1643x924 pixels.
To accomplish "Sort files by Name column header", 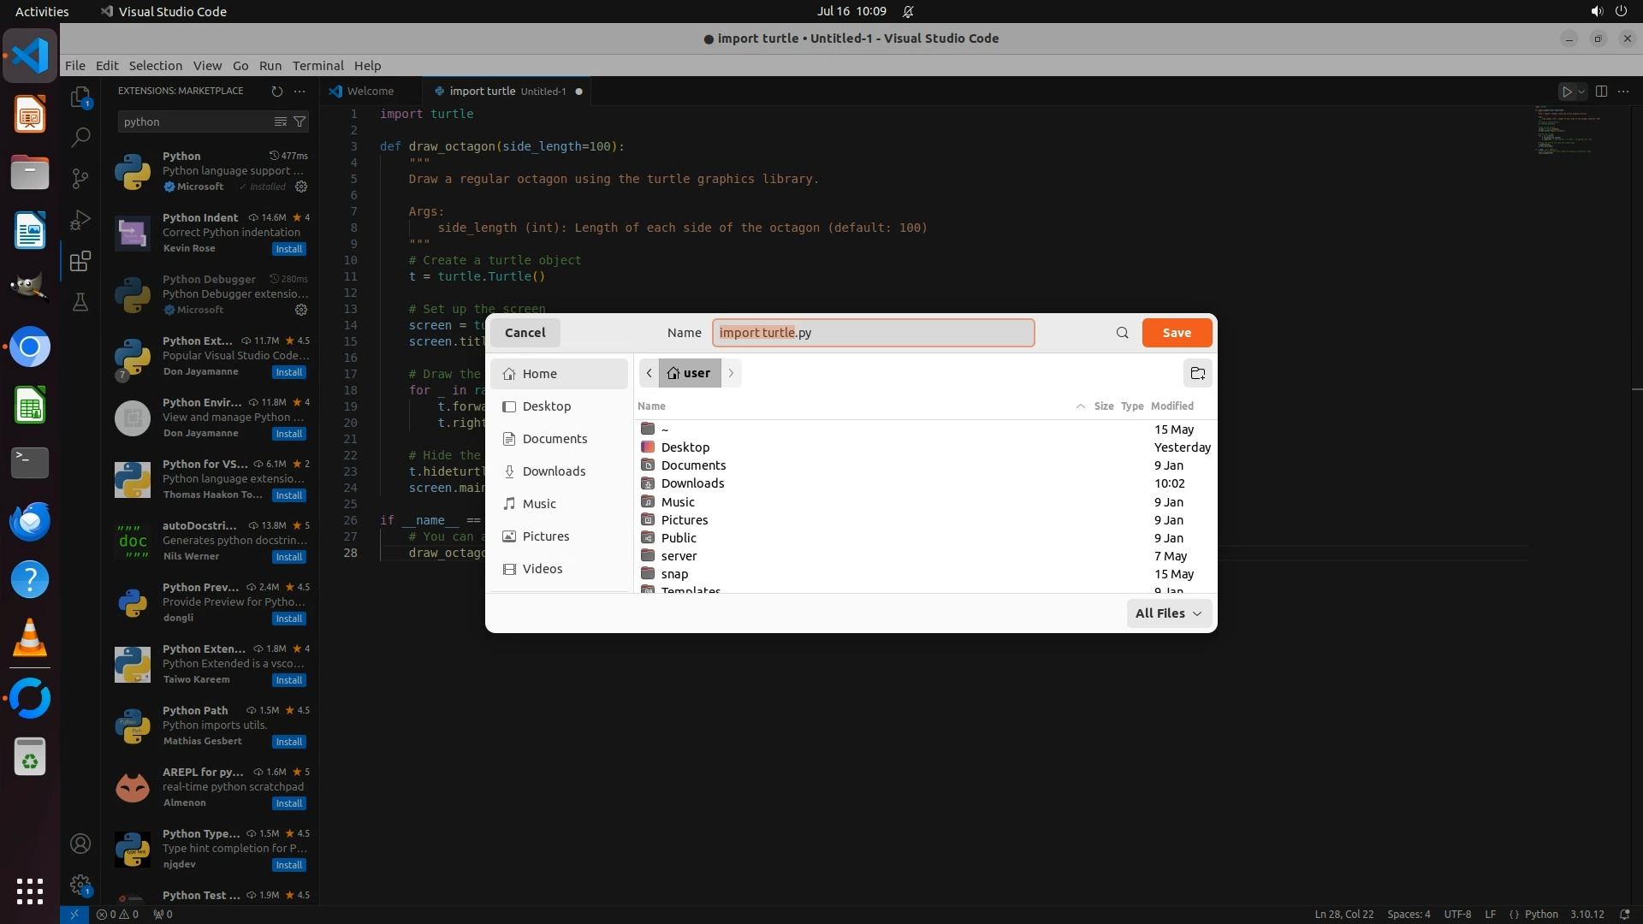I will 651,406.
